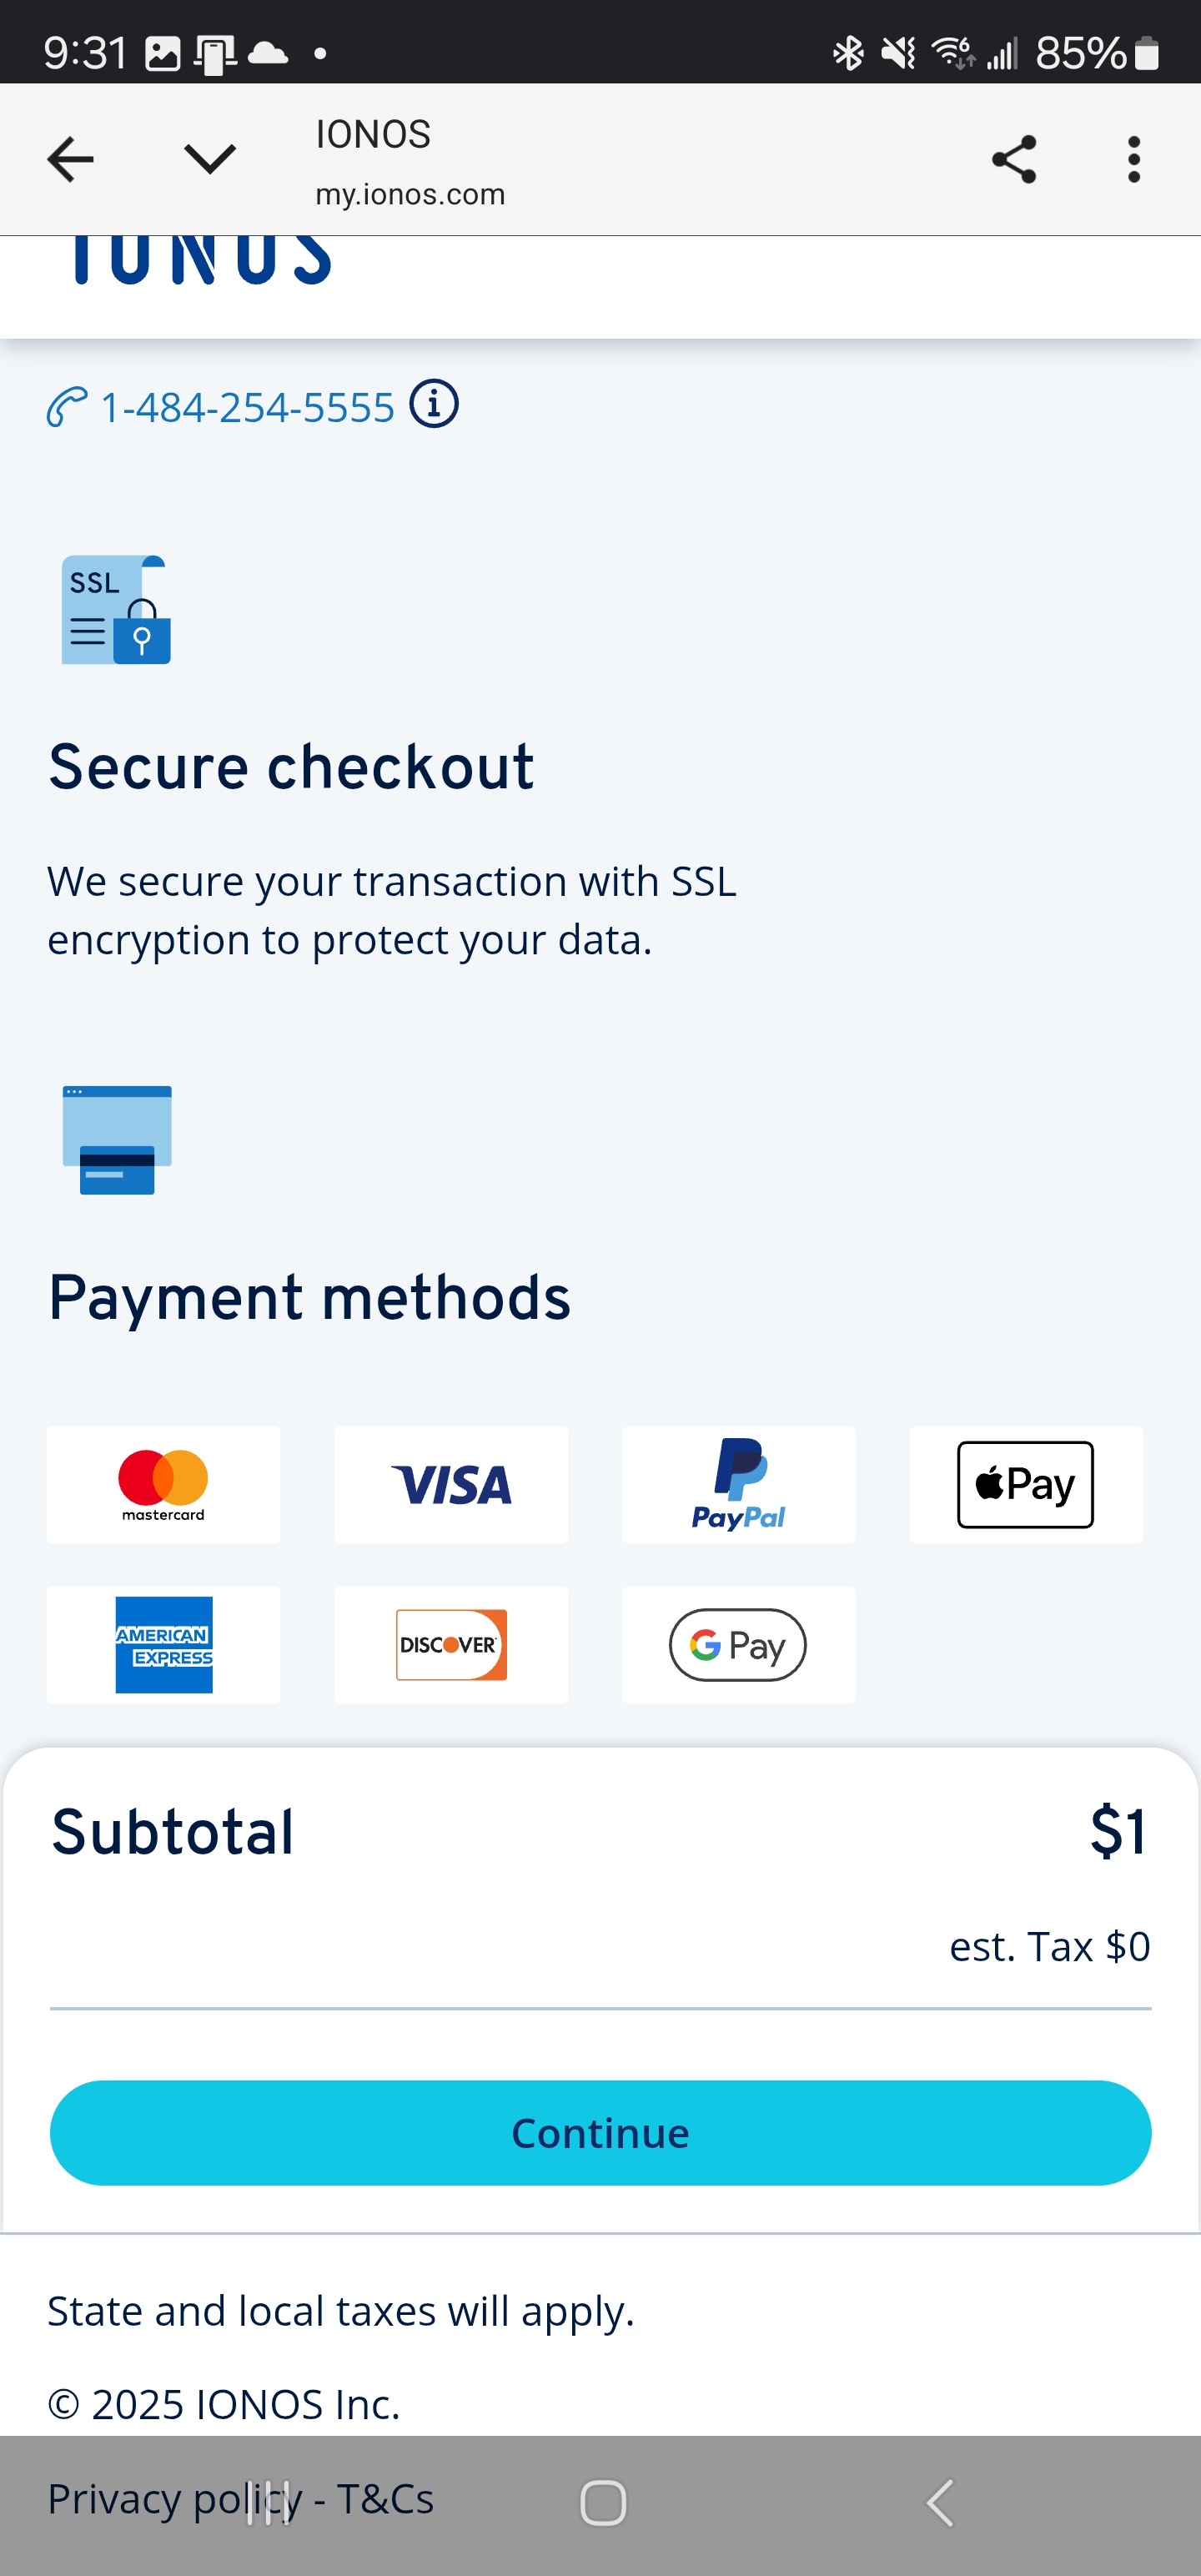Click the Continue button

(600, 2133)
